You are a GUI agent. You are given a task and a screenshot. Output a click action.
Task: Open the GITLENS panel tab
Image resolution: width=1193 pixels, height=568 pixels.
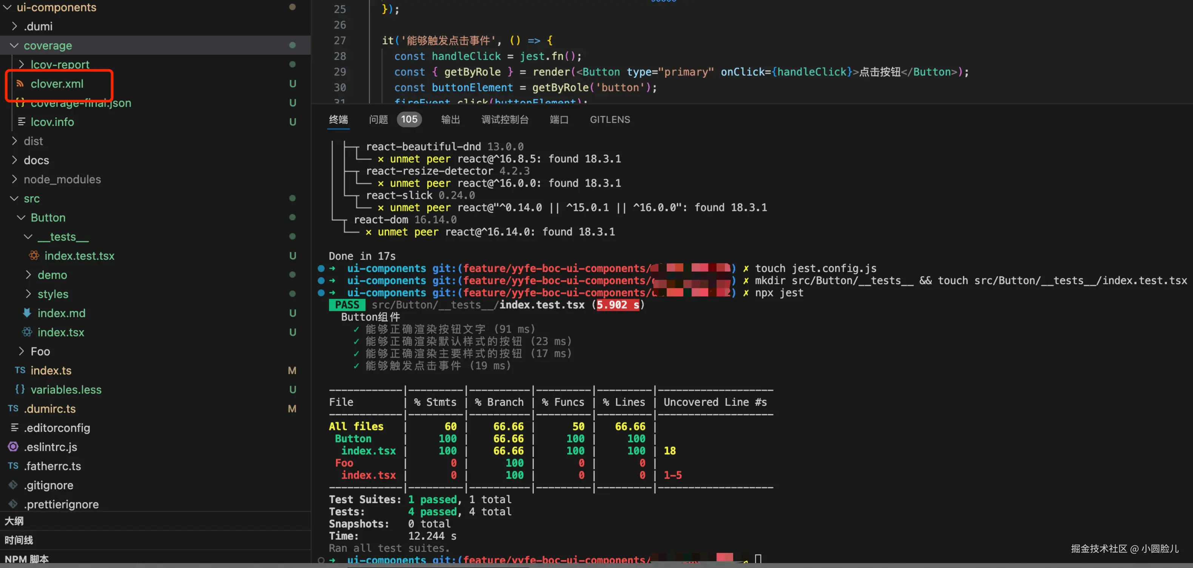tap(609, 119)
